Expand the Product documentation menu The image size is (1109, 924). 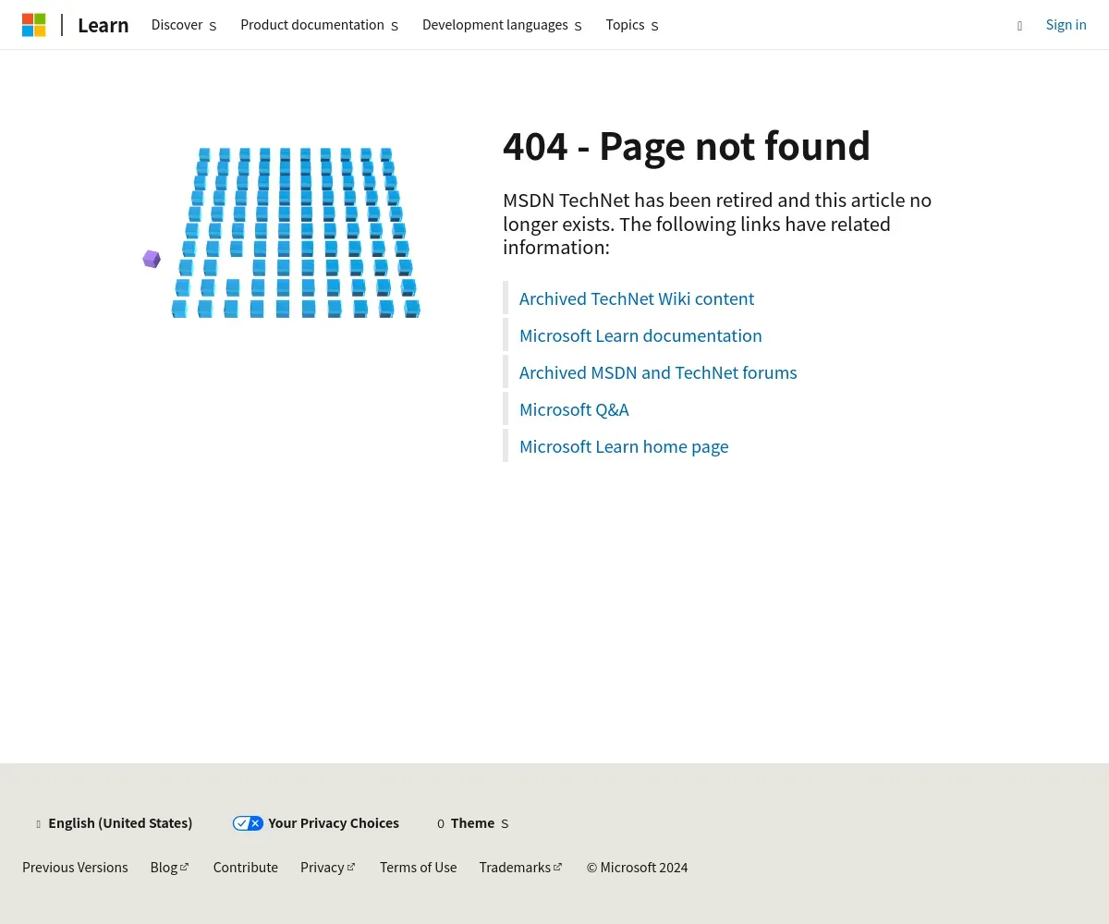pos(320,25)
